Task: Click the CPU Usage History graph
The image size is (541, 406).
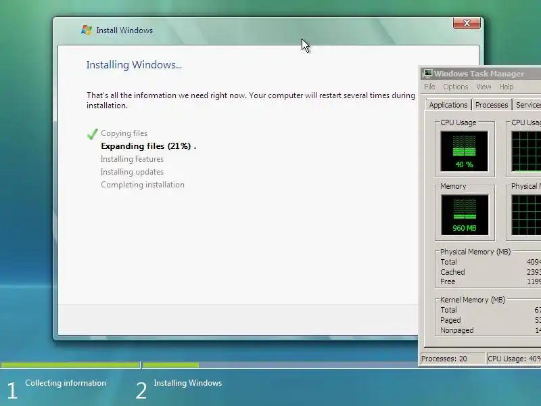Action: coord(526,151)
